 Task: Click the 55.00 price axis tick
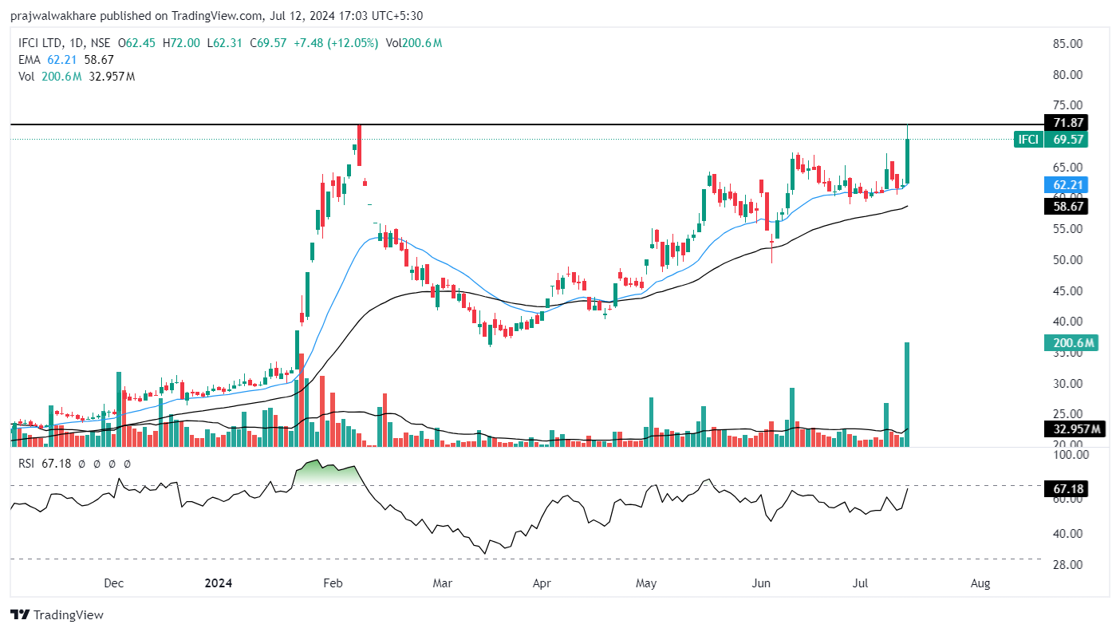click(x=1067, y=229)
